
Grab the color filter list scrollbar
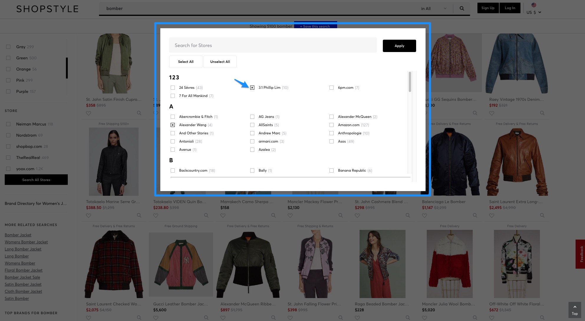pyautogui.click(x=67, y=68)
